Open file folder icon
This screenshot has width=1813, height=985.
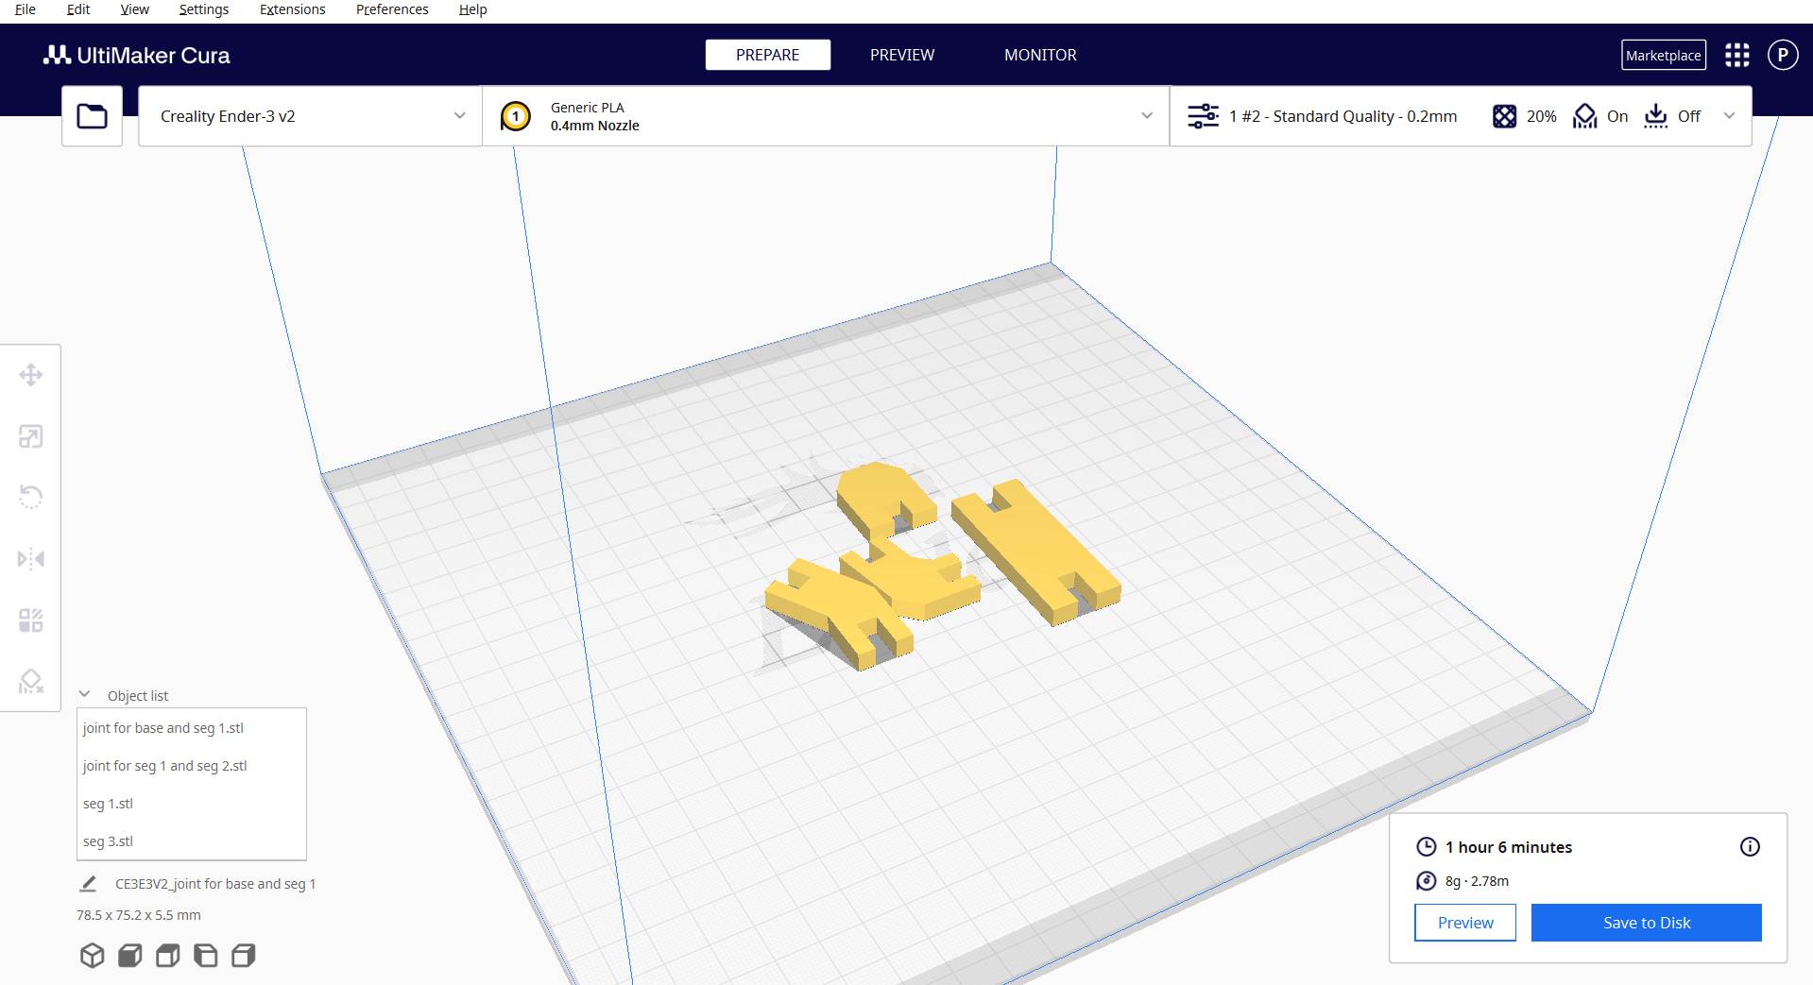click(x=92, y=116)
